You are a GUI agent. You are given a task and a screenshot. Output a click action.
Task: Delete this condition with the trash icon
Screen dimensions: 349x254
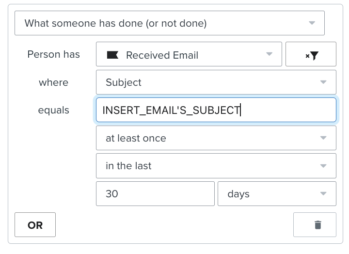[x=317, y=225]
